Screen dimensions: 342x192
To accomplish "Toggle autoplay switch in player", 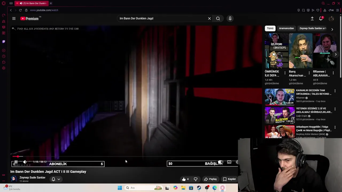I will pyautogui.click(x=221, y=162).
